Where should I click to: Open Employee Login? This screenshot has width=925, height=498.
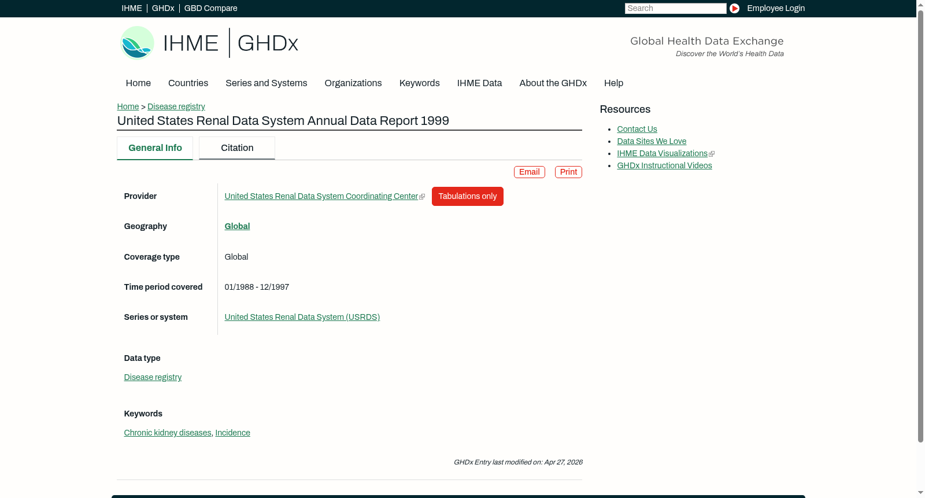click(776, 8)
